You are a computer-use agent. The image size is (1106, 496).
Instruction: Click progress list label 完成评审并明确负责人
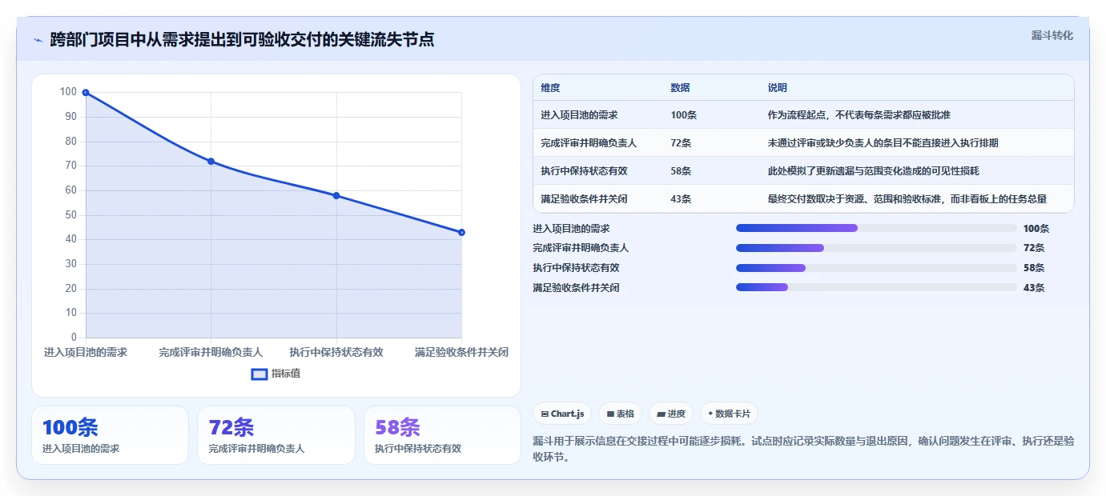coord(581,248)
